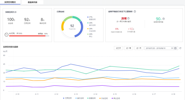Click help icon next to 90+ days
The image size is (185, 100).
coord(163,19)
